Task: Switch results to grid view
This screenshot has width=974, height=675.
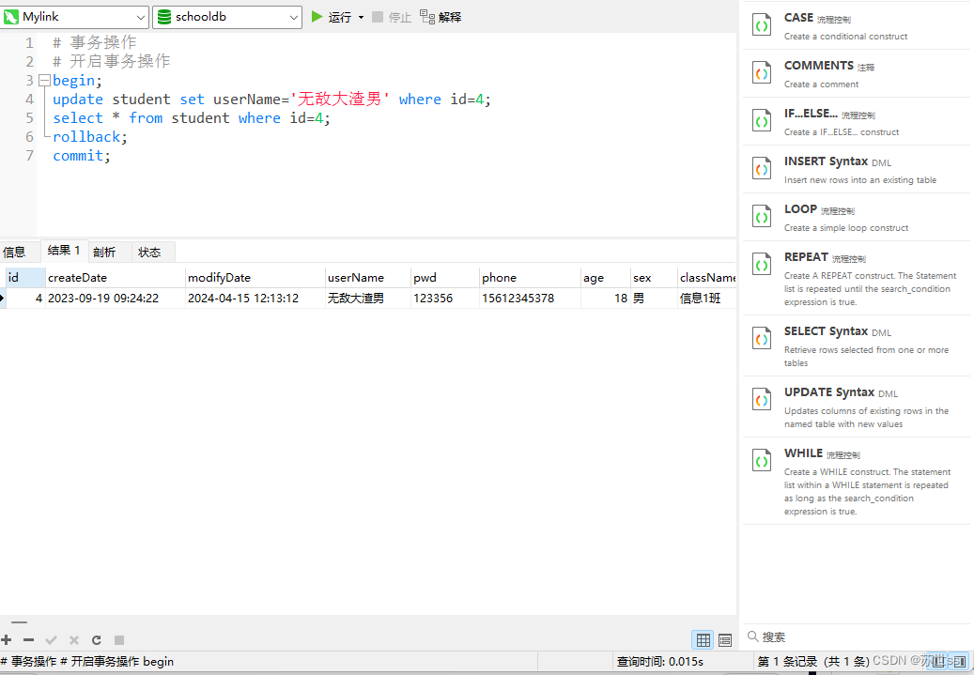Action: pyautogui.click(x=703, y=639)
